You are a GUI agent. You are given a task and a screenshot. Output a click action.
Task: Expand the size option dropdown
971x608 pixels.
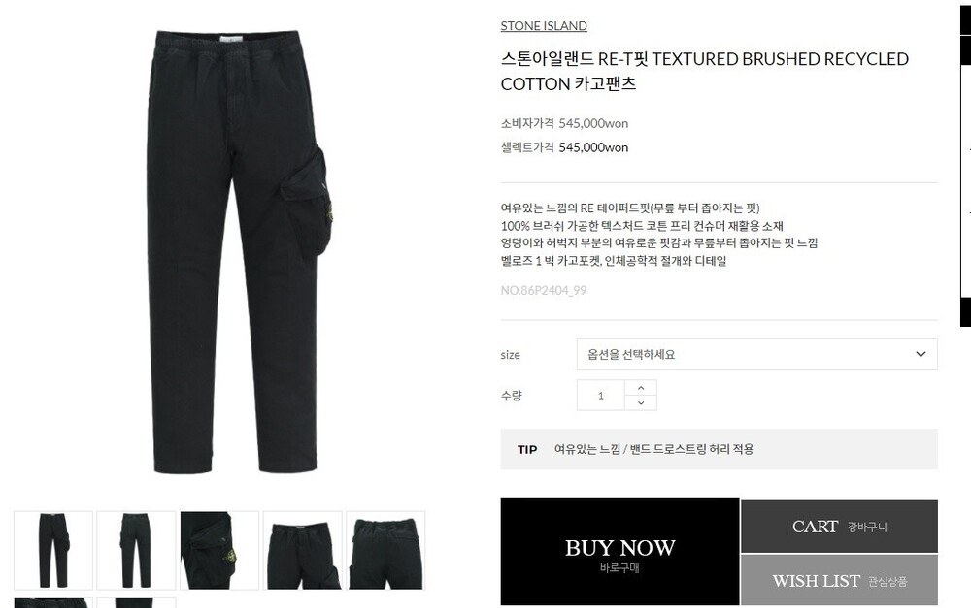coord(756,354)
